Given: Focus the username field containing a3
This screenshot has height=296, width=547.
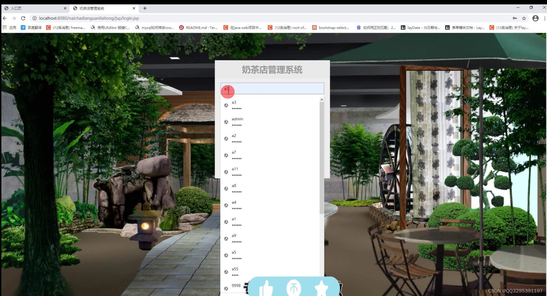Looking at the screenshot, I should tap(272, 89).
